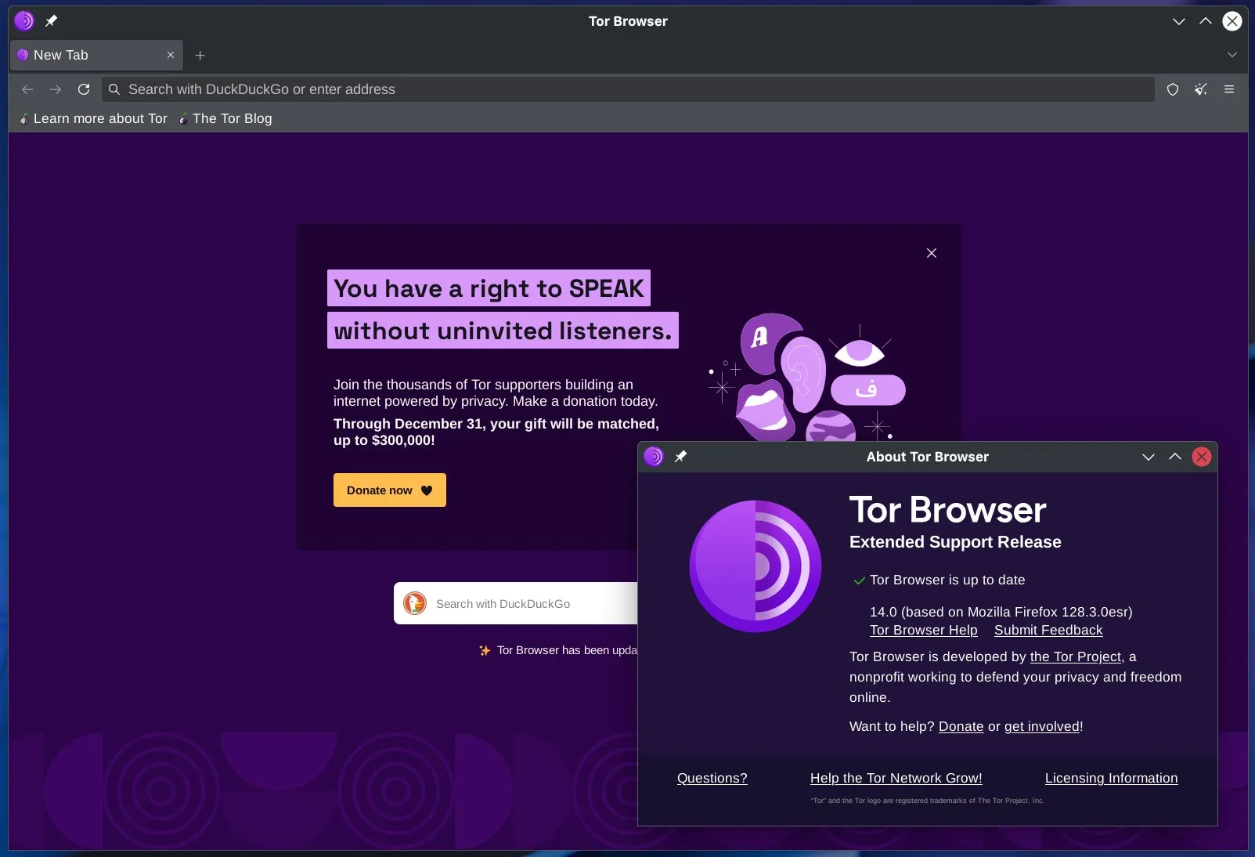1255x857 pixels.
Task: Open a new tab with plus button
Action: click(200, 56)
